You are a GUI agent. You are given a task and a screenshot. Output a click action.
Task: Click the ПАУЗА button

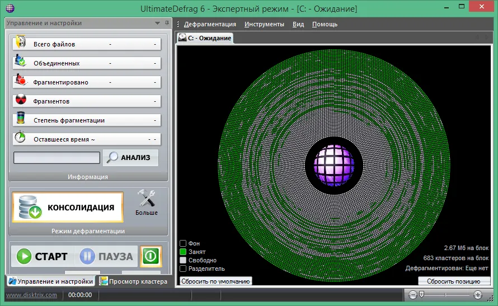(x=106, y=256)
